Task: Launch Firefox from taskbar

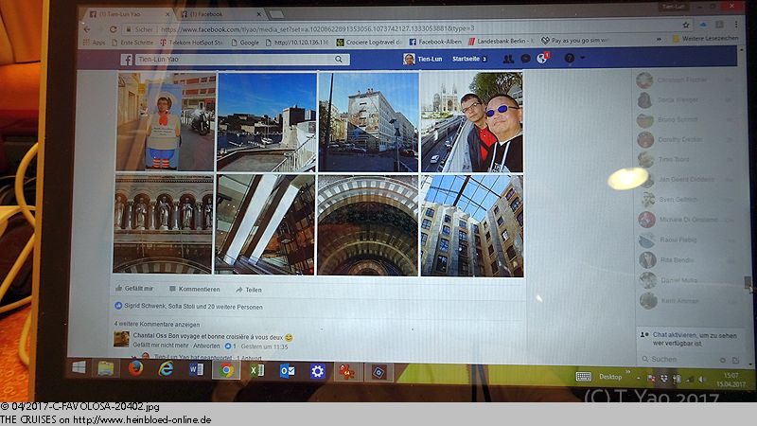Action: [x=135, y=369]
